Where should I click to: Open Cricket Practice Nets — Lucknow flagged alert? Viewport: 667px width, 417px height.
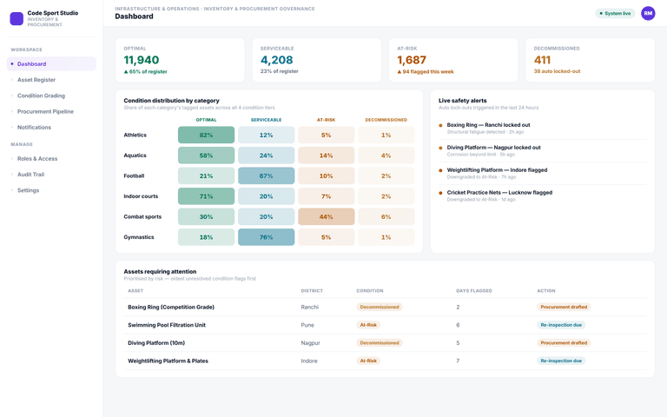pyautogui.click(x=542, y=195)
